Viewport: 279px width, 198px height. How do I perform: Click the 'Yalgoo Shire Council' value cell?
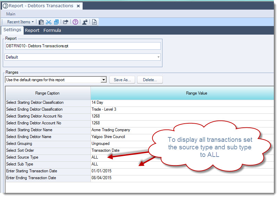pyautogui.click(x=182, y=137)
